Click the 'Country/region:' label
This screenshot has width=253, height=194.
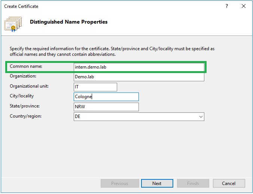point(26,116)
